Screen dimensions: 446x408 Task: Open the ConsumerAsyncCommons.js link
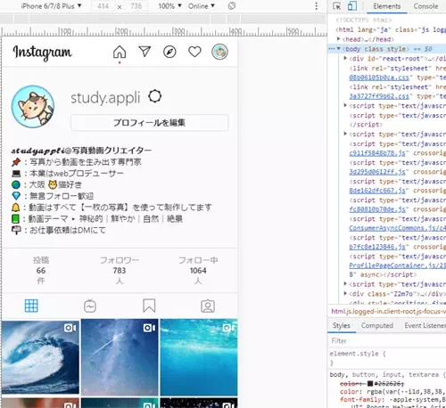tap(397, 228)
